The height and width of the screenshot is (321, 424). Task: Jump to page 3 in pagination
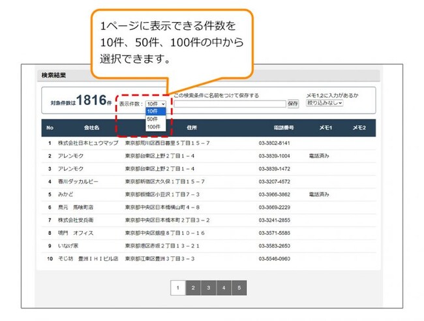[208, 287]
